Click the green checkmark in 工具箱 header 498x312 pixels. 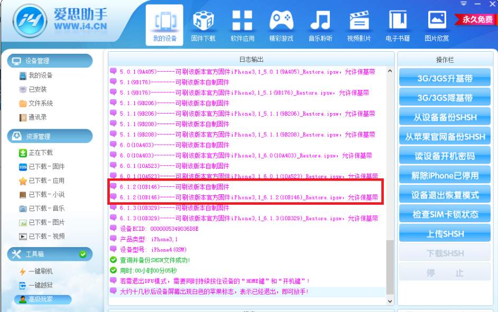point(83,254)
